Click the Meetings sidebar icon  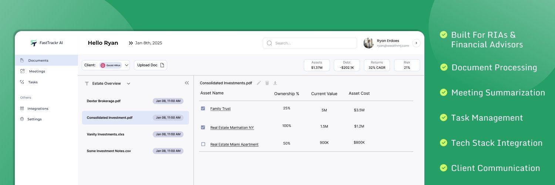coord(22,71)
